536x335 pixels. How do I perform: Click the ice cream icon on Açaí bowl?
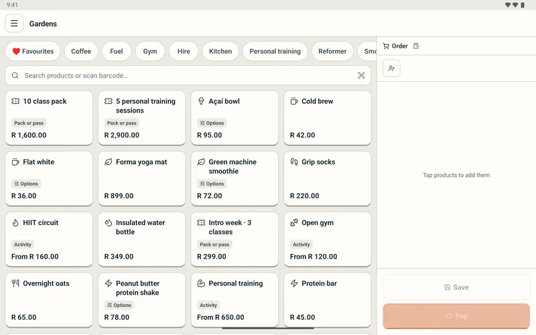click(201, 101)
